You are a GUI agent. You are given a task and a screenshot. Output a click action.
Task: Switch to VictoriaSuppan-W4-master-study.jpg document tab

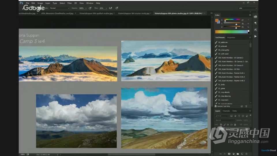(x=134, y=14)
